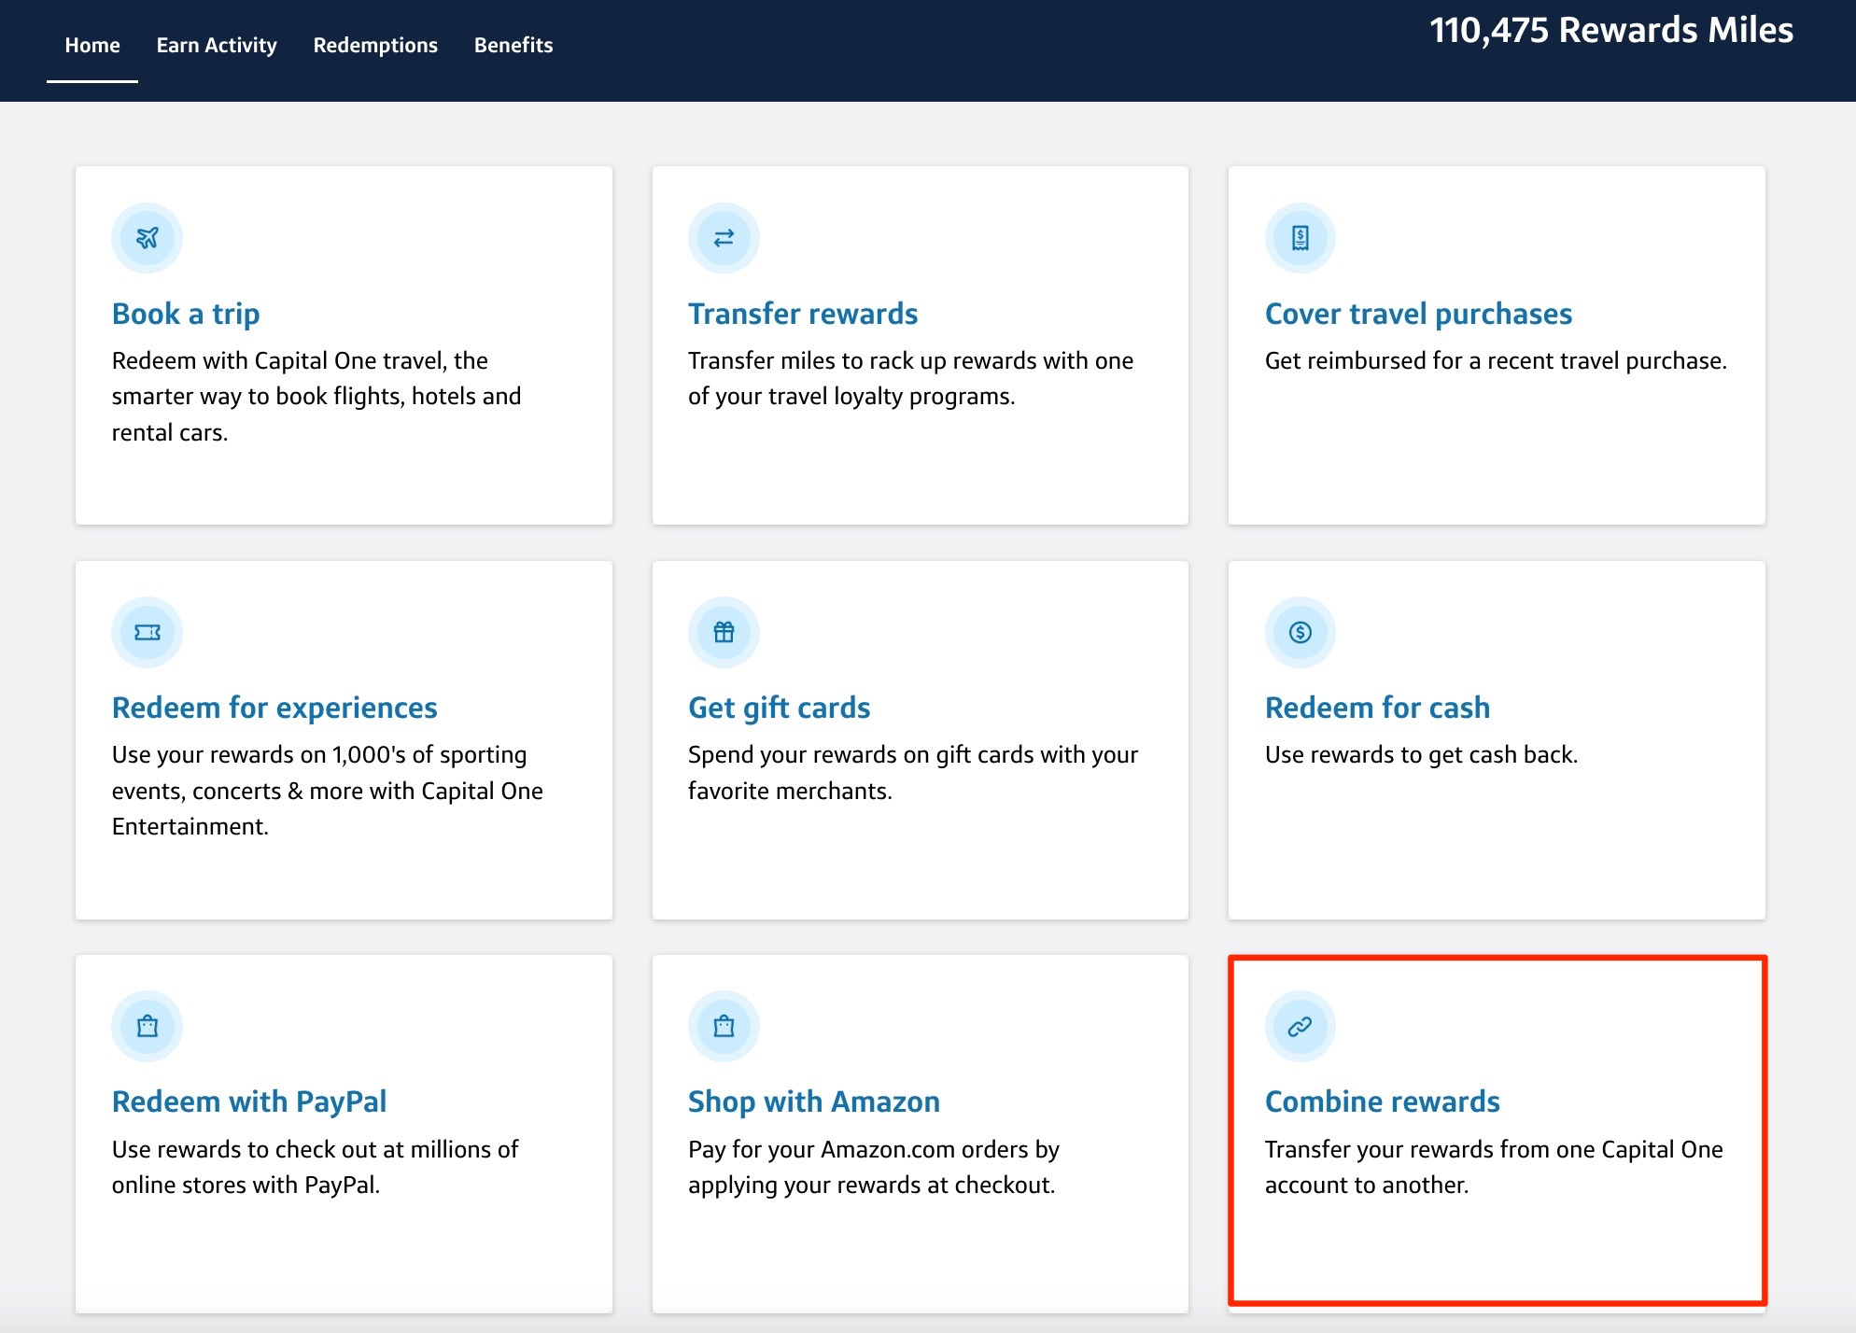Switch to the Earn Activity tab

(x=217, y=45)
